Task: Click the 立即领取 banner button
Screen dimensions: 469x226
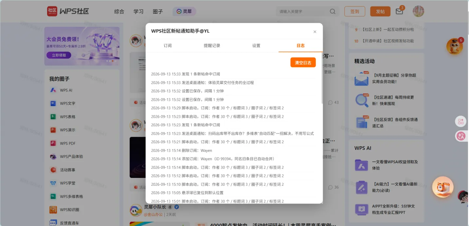Action: (x=59, y=55)
